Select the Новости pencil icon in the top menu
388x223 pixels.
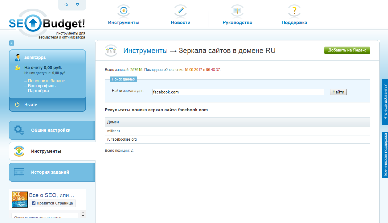(181, 10)
